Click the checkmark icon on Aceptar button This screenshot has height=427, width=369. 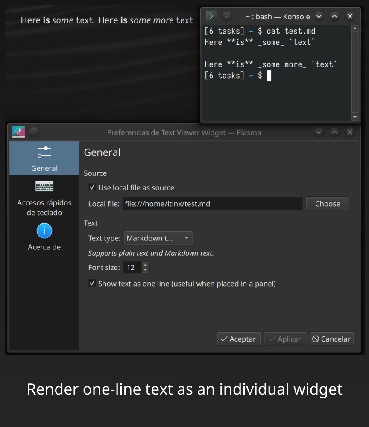point(225,339)
